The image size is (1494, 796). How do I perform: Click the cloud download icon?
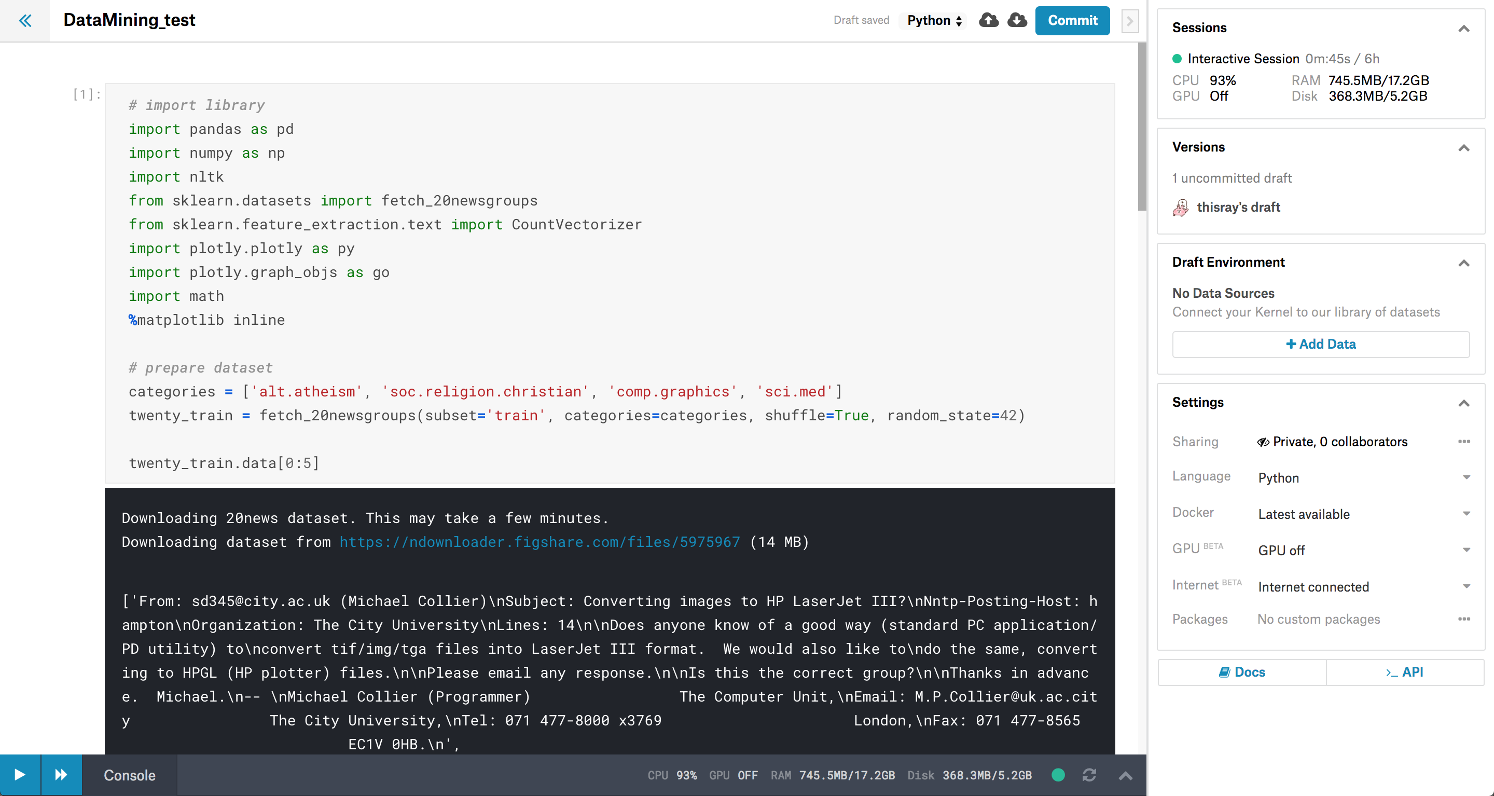(x=1017, y=20)
